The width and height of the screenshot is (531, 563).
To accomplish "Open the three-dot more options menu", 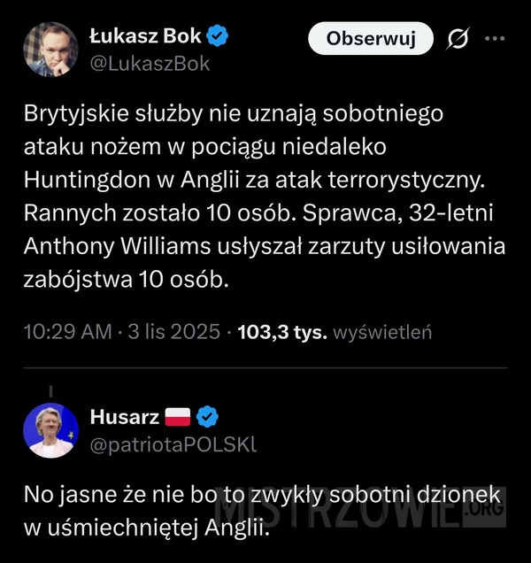I will click(x=495, y=39).
